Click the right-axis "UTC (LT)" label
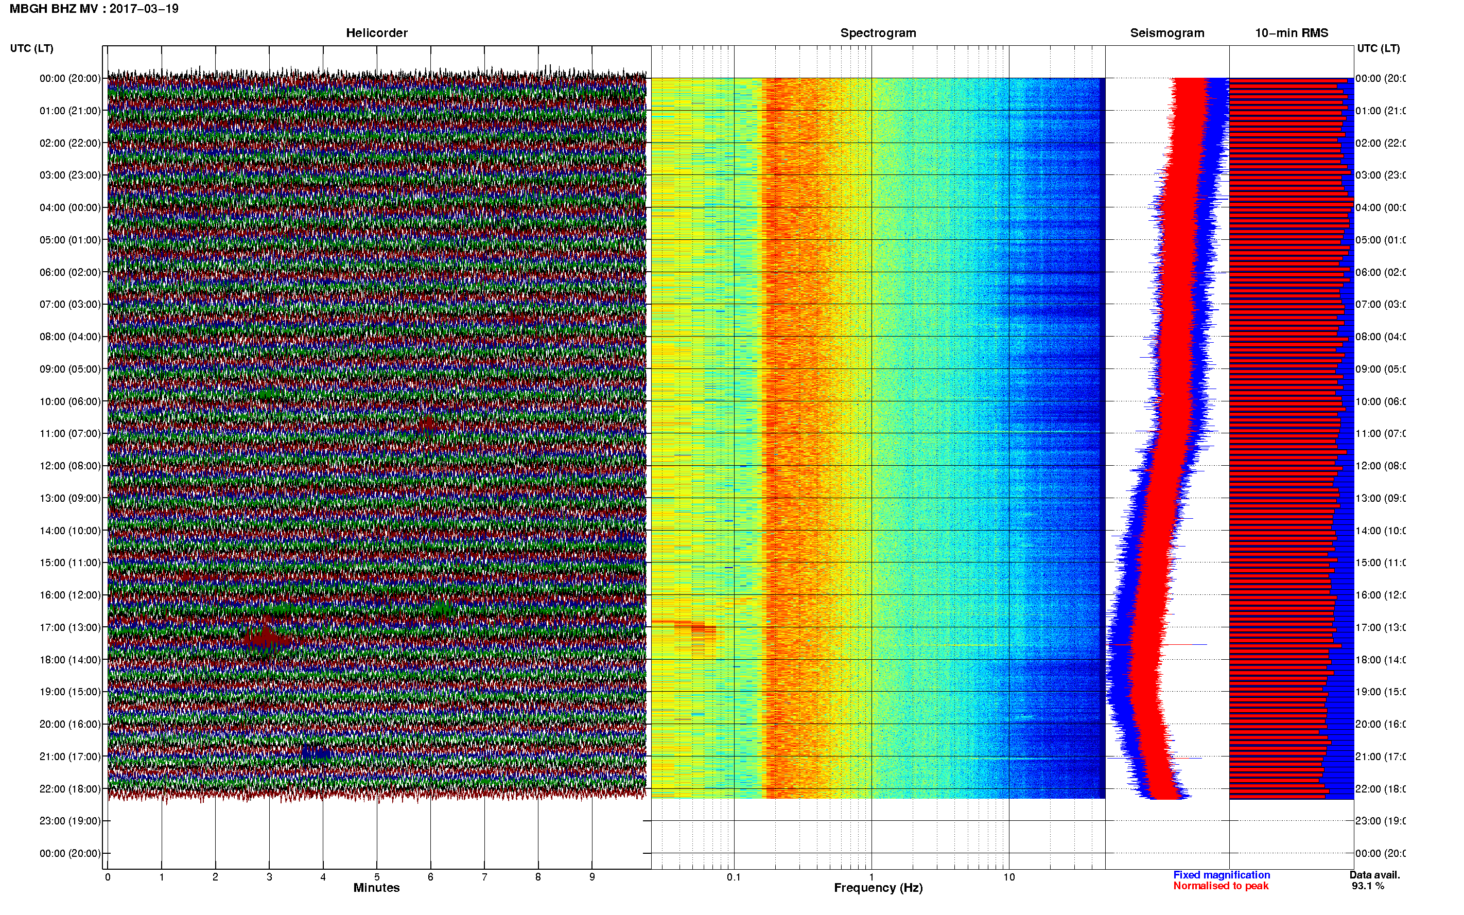This screenshot has width=1464, height=915. point(1378,48)
